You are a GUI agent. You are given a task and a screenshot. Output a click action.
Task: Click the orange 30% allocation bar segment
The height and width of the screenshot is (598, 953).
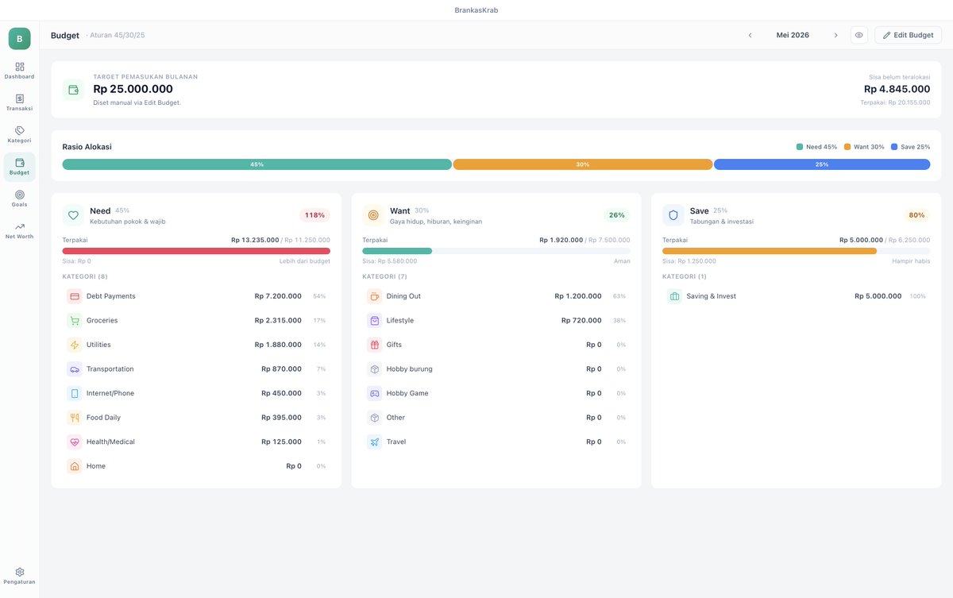point(583,164)
